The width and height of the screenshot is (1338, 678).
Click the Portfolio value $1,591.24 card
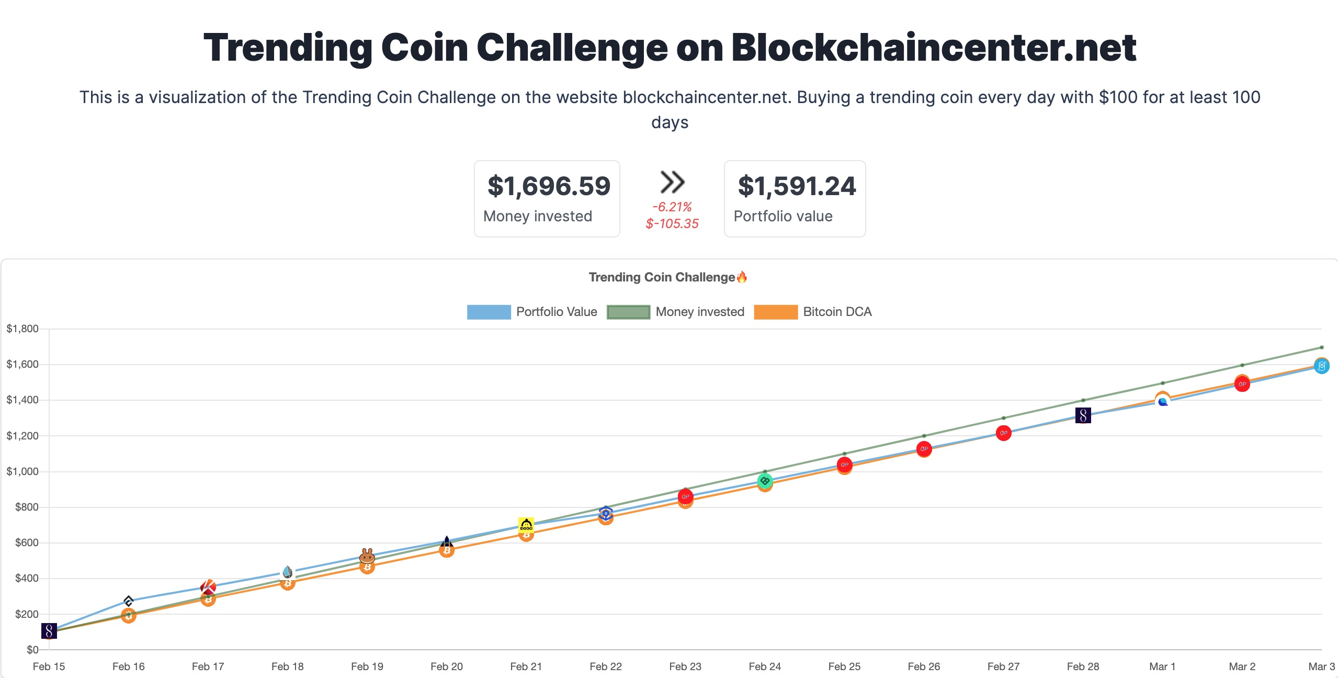tap(795, 198)
